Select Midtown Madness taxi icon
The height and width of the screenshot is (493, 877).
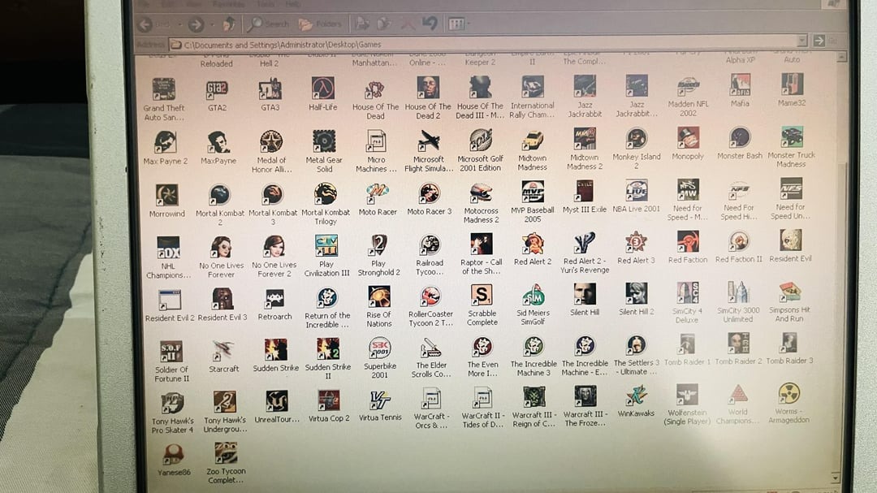point(533,140)
